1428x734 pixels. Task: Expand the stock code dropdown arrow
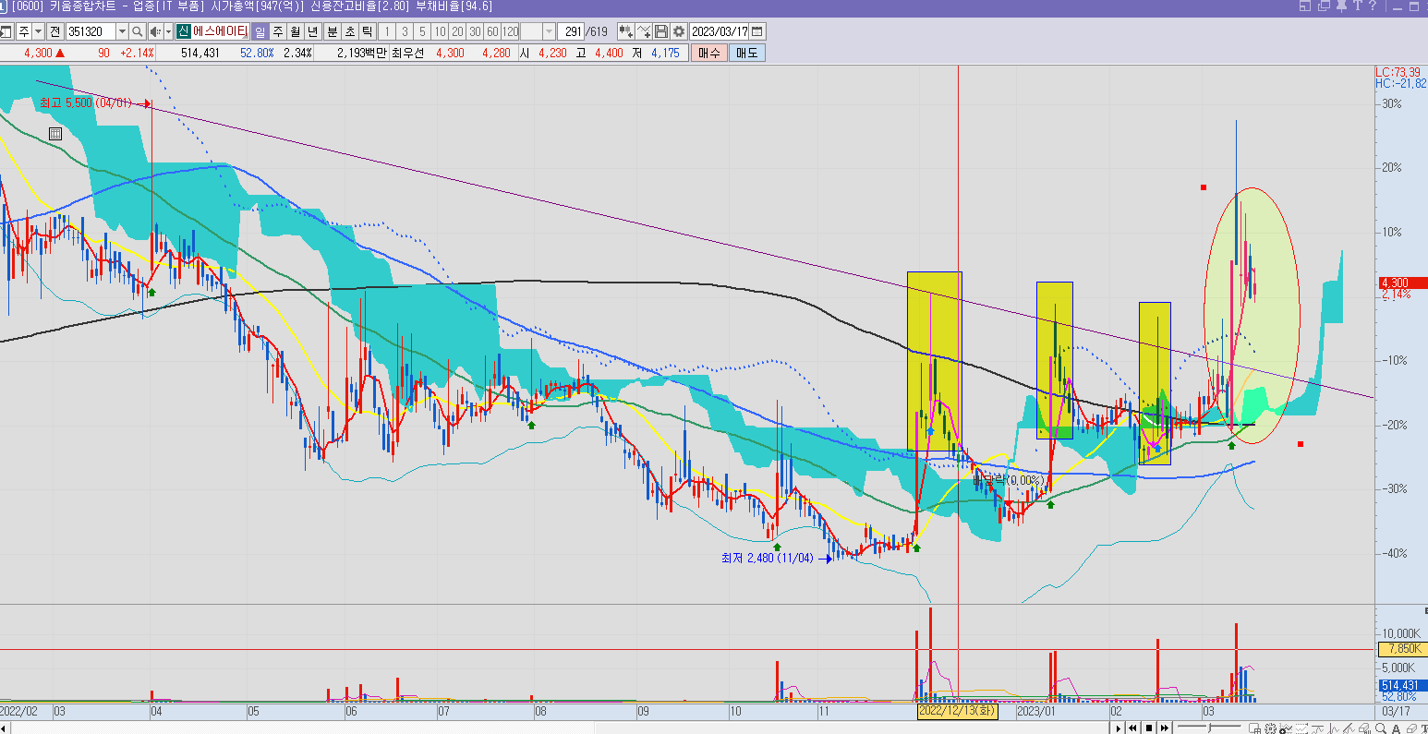pyautogui.click(x=122, y=31)
